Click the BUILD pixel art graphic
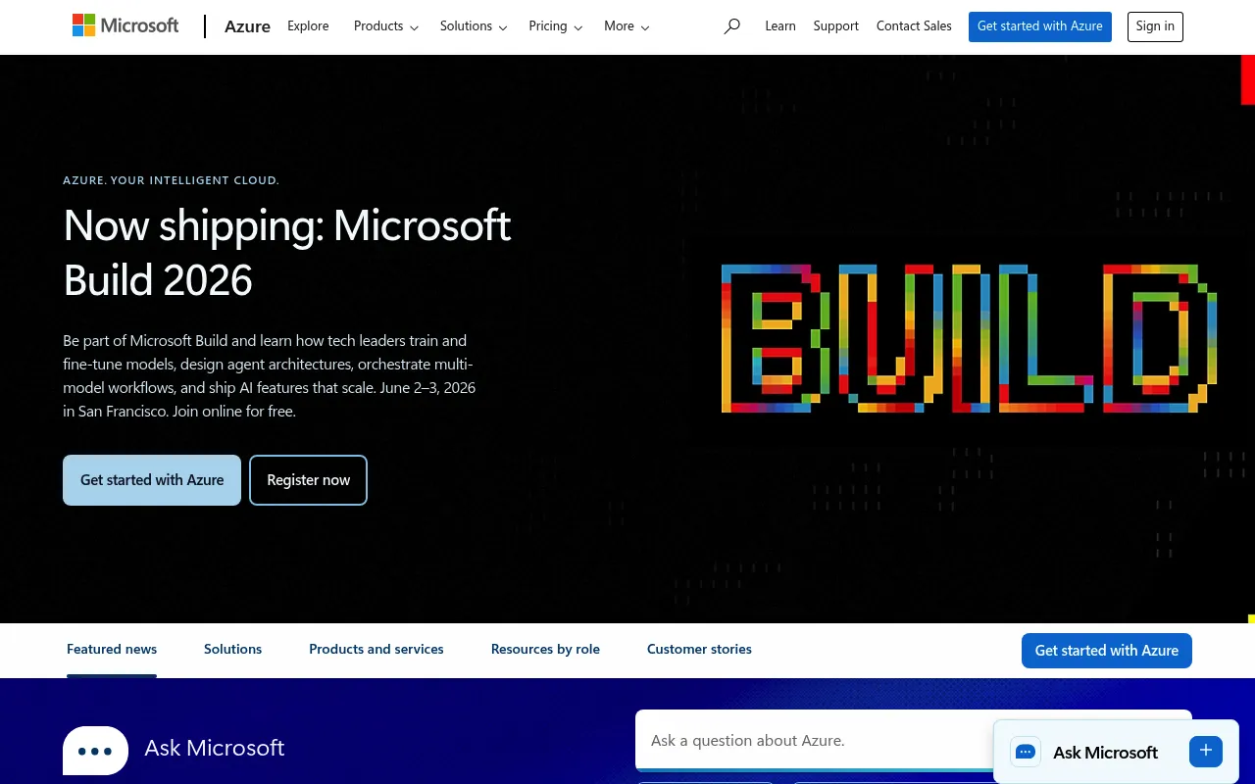 pyautogui.click(x=970, y=338)
